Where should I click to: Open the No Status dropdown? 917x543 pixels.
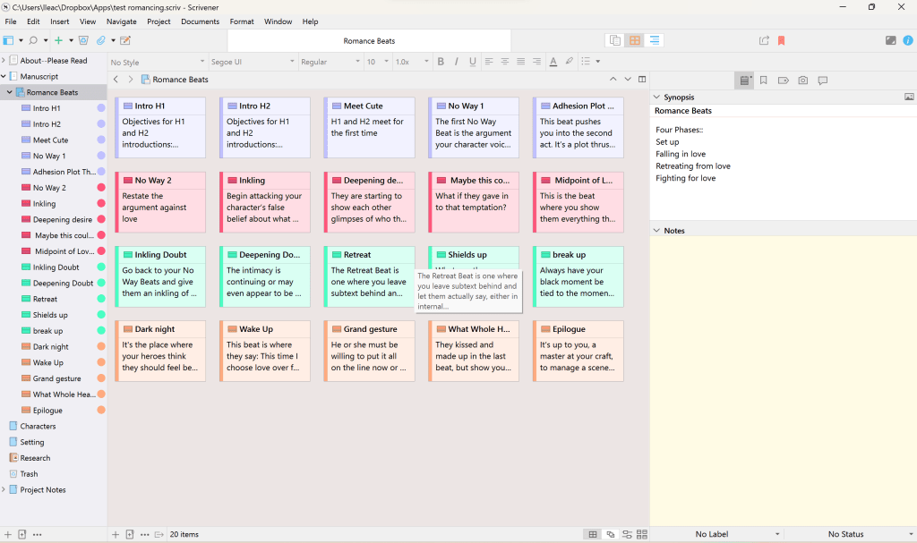[845, 534]
